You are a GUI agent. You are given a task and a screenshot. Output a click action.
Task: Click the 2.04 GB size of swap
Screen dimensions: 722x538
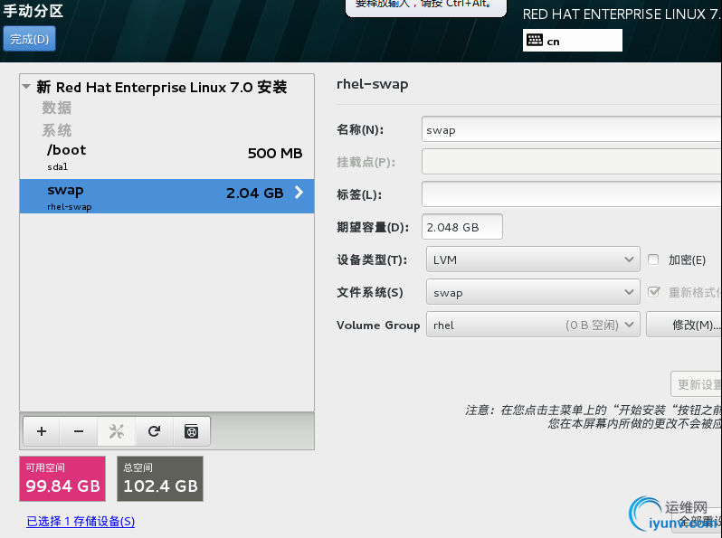pyautogui.click(x=254, y=193)
